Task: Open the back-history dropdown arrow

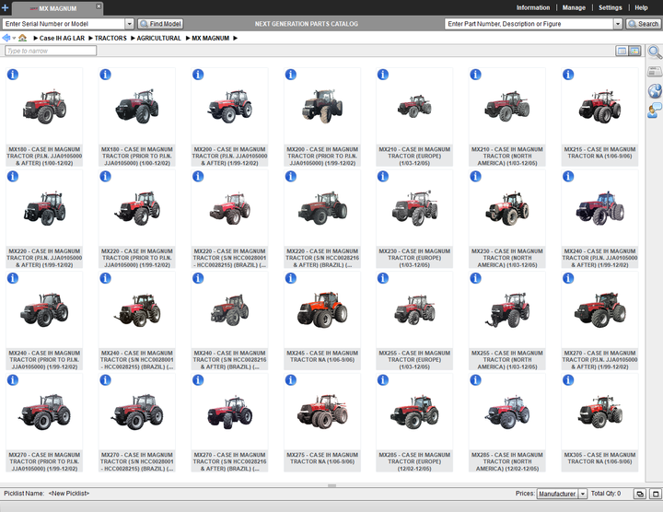Action: [x=14, y=39]
